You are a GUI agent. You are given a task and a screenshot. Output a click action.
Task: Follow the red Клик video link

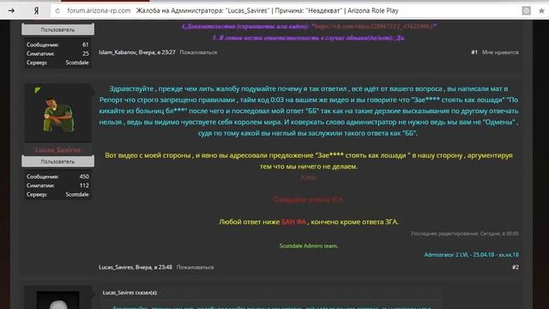click(309, 178)
